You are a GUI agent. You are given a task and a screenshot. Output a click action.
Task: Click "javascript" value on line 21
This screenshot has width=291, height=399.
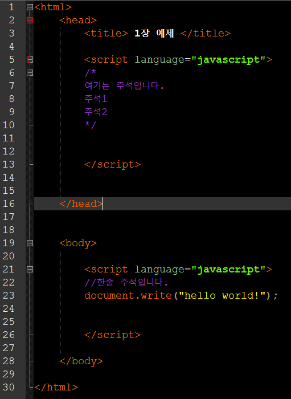(x=229, y=269)
